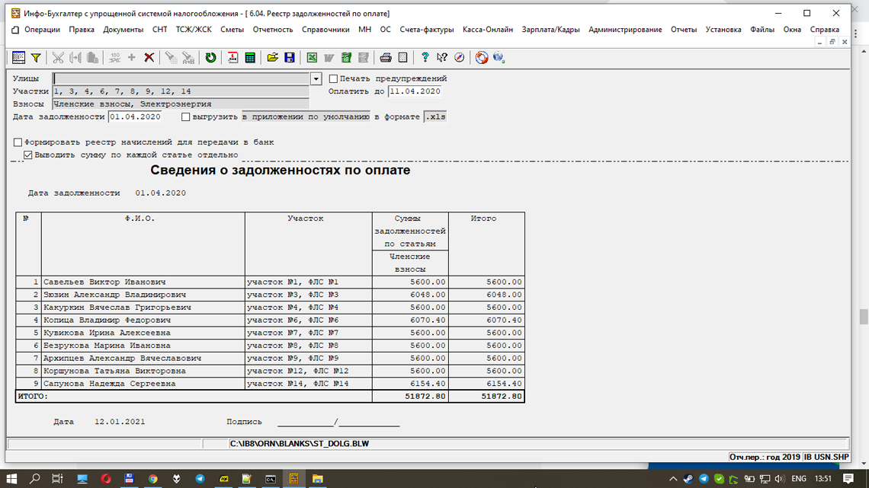Open the Касса-Онлайн menu
The width and height of the screenshot is (869, 488).
point(488,30)
